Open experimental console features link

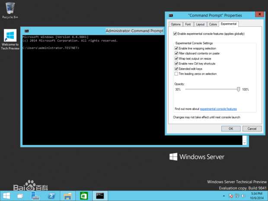point(218,109)
